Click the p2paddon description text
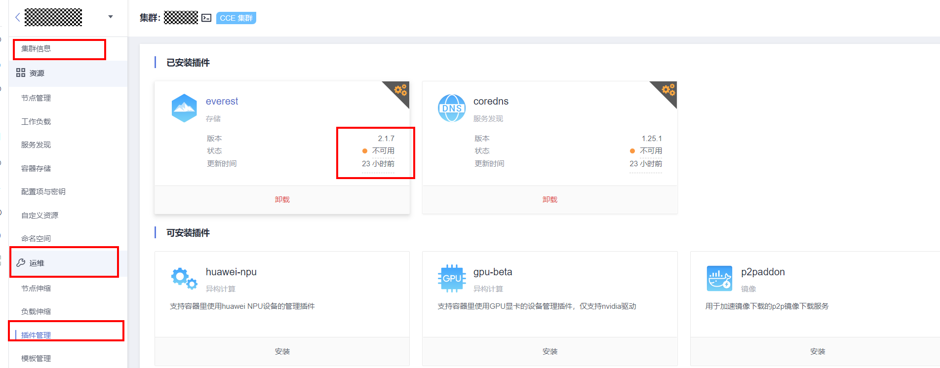The width and height of the screenshot is (940, 368). coord(767,306)
